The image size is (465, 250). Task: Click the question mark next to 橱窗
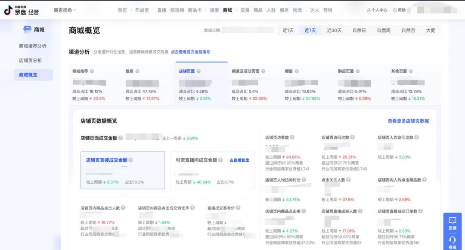(297, 71)
